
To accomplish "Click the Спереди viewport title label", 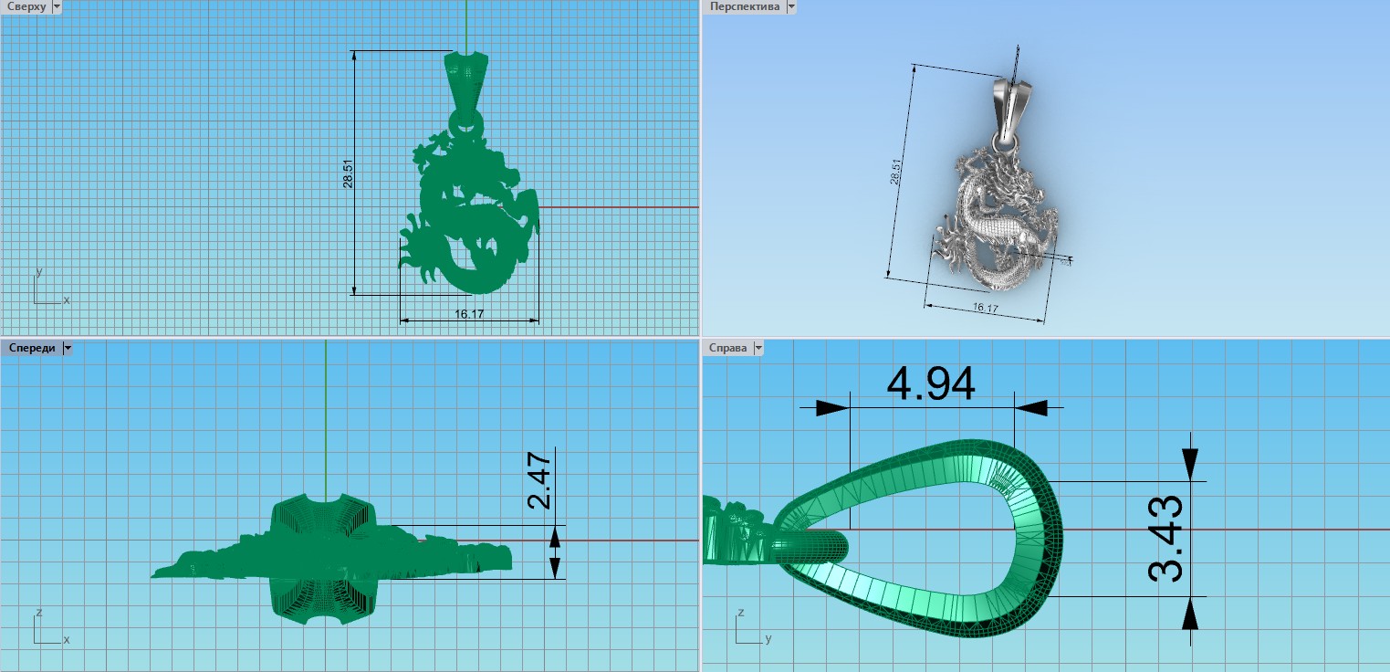I will (31, 348).
